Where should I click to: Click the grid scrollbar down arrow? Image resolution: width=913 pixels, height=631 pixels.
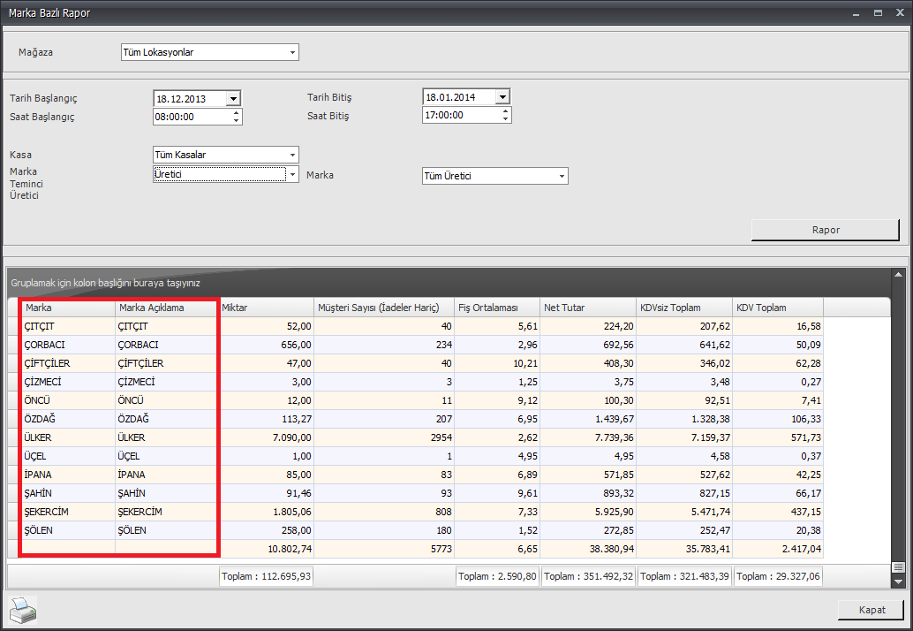pyautogui.click(x=898, y=582)
